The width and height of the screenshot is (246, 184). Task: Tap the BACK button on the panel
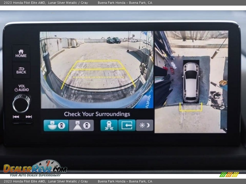[21, 70]
